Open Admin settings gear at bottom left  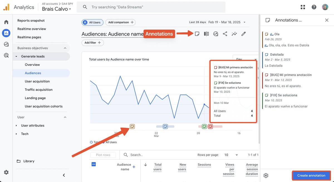6,172
